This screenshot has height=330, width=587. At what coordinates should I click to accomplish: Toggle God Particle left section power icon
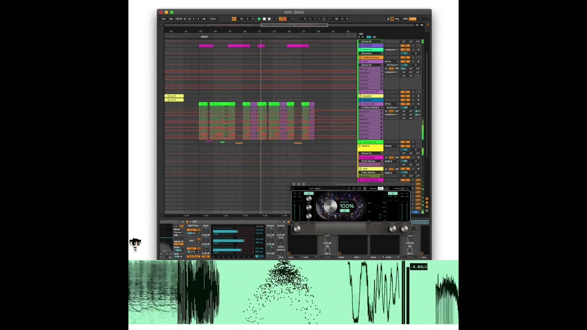point(309,193)
